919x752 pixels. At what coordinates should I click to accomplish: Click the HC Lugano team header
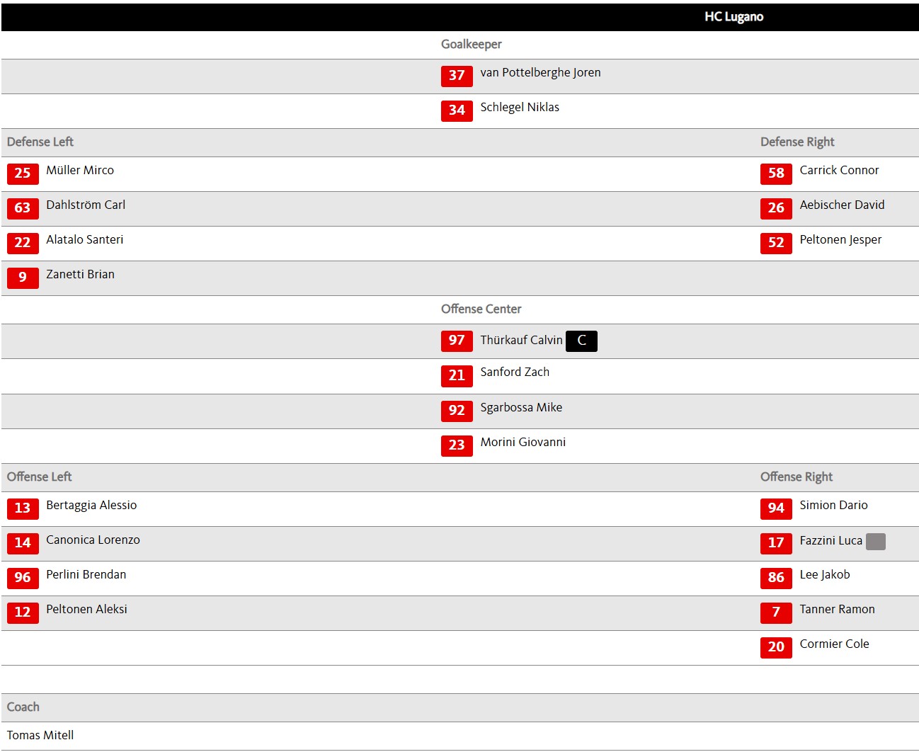click(734, 17)
